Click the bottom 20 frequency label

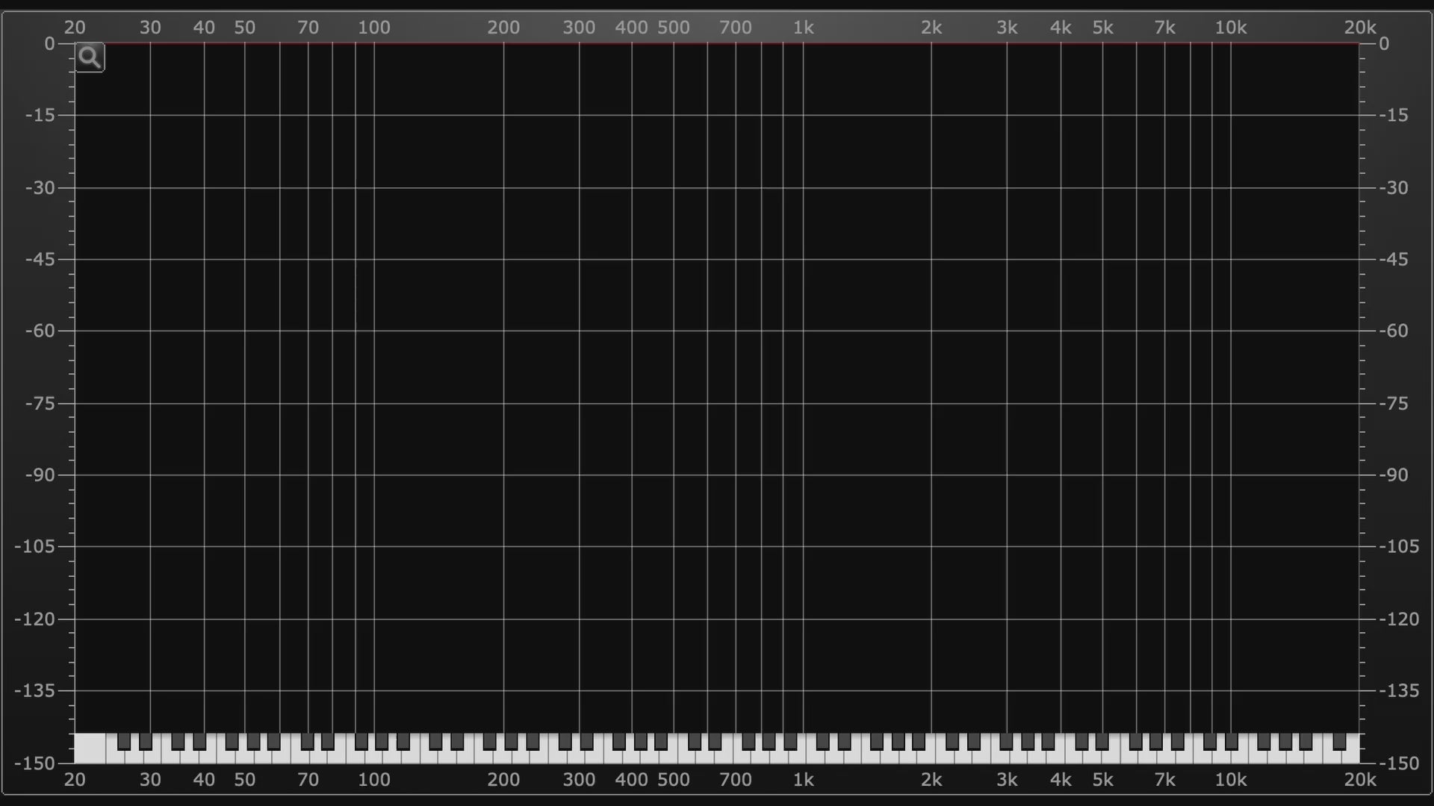pyautogui.click(x=75, y=780)
